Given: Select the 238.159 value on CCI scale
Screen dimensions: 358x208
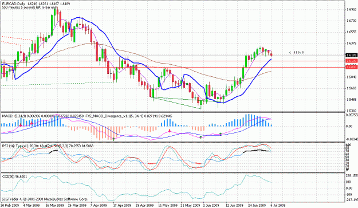Looking at the screenshot, I should [352, 176].
